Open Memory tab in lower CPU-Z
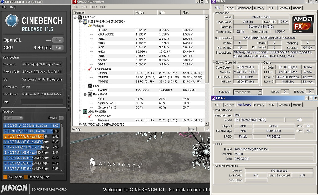 259,105
